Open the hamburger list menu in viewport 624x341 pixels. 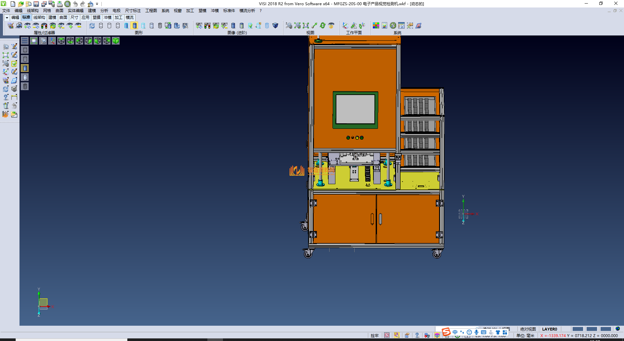[x=25, y=41]
